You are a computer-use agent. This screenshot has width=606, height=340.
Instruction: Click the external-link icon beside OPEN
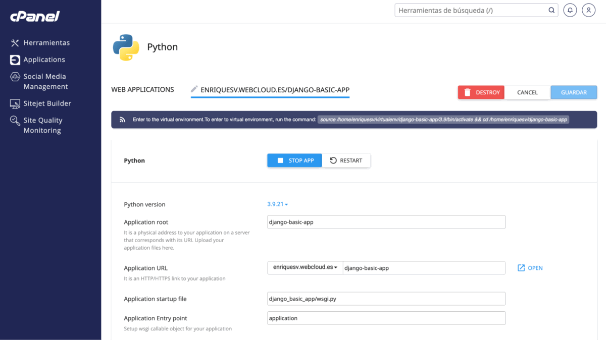521,268
